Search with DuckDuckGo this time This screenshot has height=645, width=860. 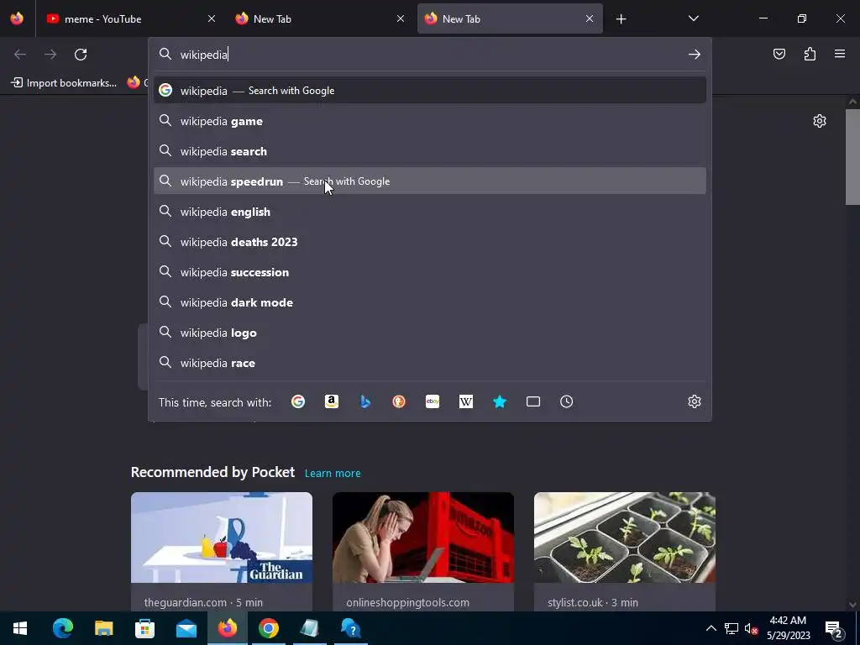pyautogui.click(x=399, y=402)
